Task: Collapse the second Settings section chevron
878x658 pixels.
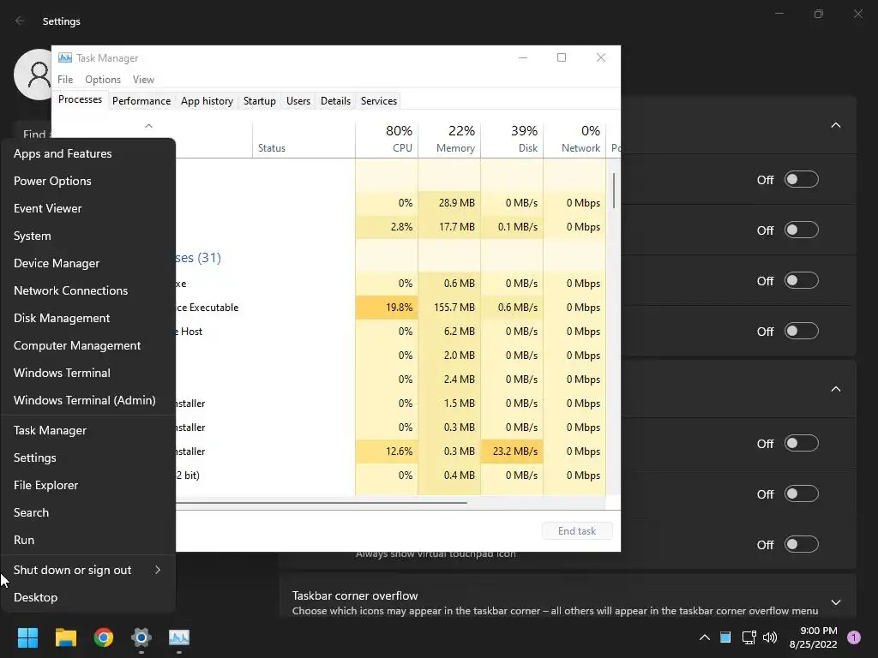Action: (x=835, y=389)
